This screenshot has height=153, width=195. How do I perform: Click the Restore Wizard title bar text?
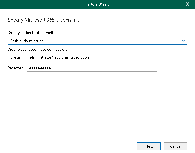coord(97,4)
